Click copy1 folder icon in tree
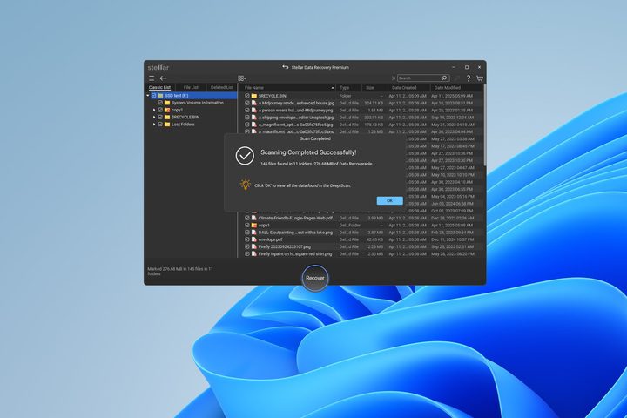Viewport: 627px width, 418px height. (x=167, y=110)
